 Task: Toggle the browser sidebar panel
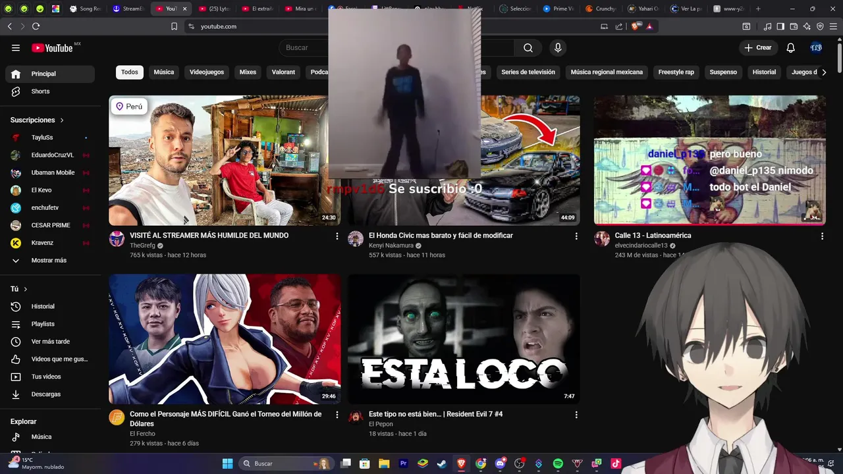(780, 26)
